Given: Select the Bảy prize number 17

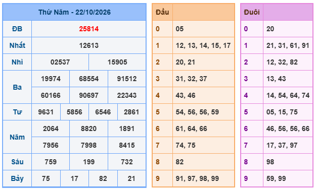Looking at the screenshot, I should [74, 178].
